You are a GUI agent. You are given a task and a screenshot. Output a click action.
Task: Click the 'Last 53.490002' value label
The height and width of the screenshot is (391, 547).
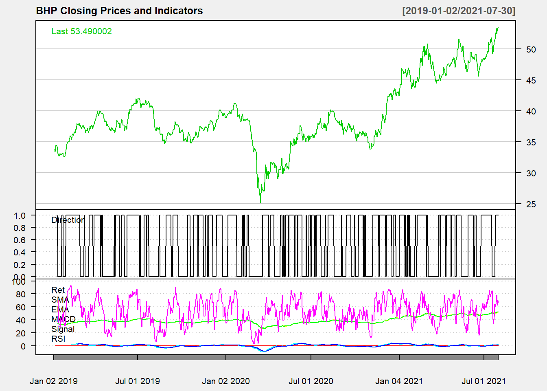pos(81,31)
